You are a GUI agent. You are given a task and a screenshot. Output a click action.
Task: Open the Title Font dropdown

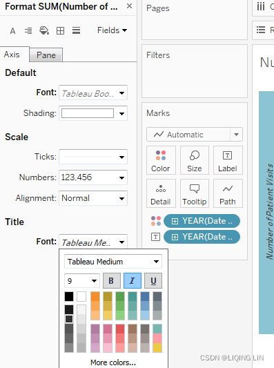[93, 242]
